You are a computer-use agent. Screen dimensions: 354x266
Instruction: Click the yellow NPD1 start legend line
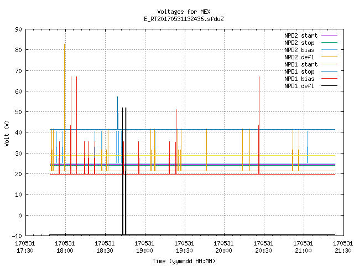(x=329, y=64)
